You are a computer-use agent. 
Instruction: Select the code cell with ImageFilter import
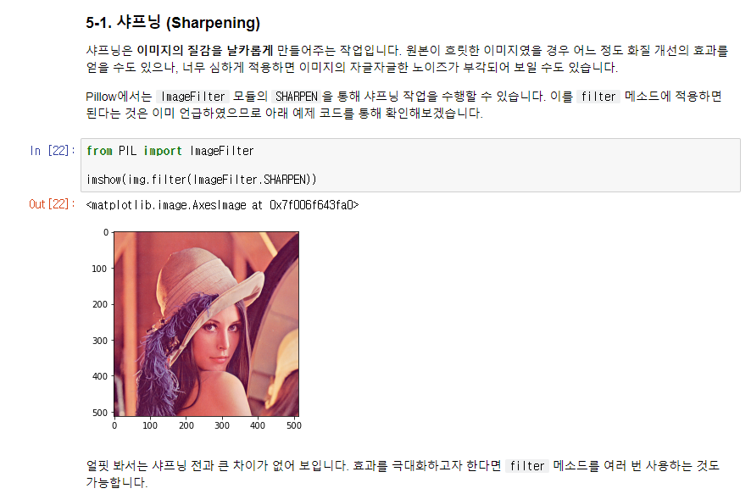pyautogui.click(x=410, y=165)
